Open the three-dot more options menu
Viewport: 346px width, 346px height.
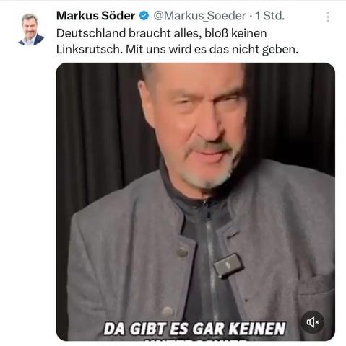click(328, 17)
